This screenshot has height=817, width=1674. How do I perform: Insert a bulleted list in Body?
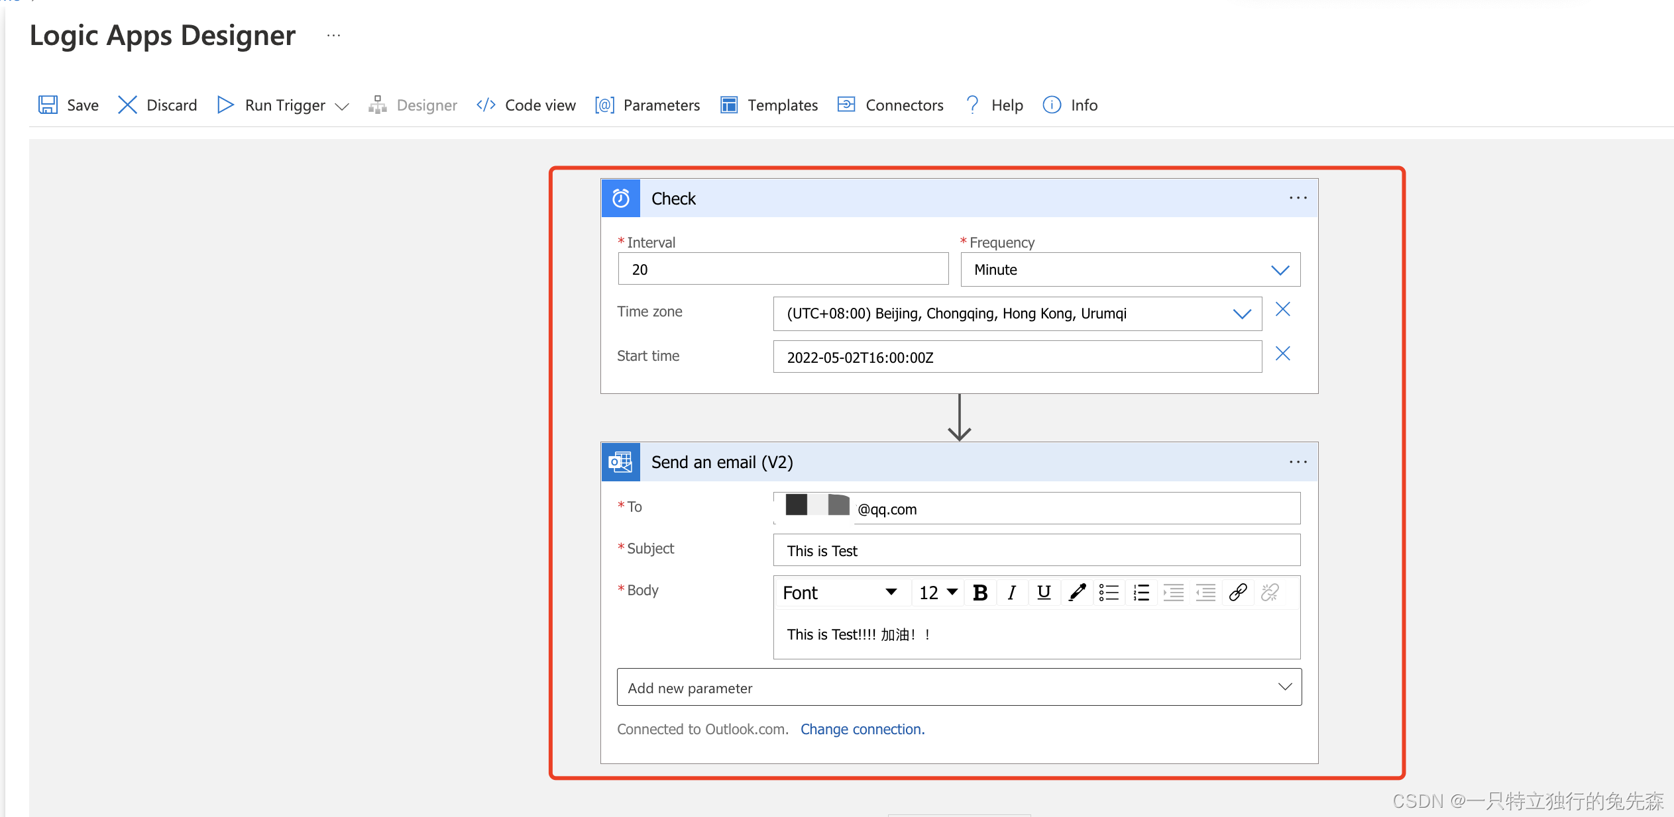(1109, 593)
